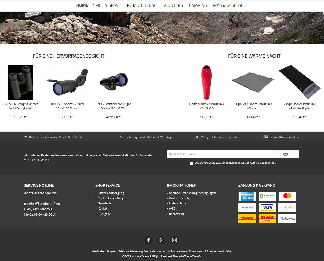Image resolution: width=324 pixels, height=261 pixels.
Task: Open the Google Plus social icon
Action: coord(161,240)
